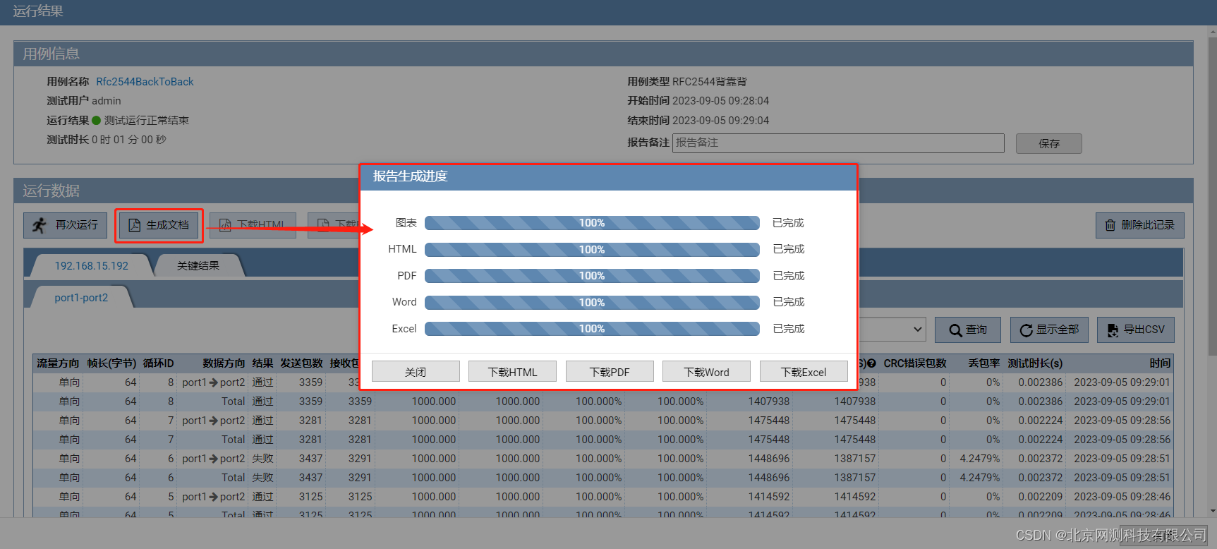
Task: Focus the 报告备注 input field
Action: [838, 143]
